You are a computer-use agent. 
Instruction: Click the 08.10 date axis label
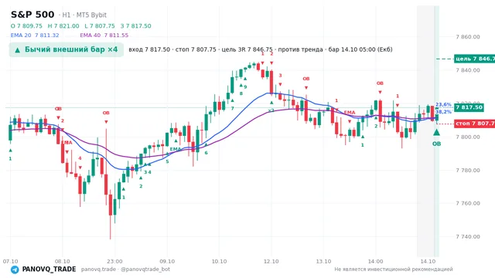coord(62,261)
